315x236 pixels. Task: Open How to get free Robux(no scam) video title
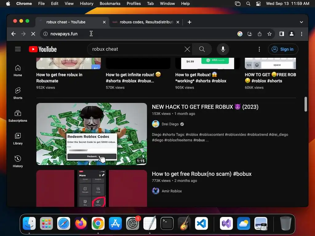[x=202, y=174]
